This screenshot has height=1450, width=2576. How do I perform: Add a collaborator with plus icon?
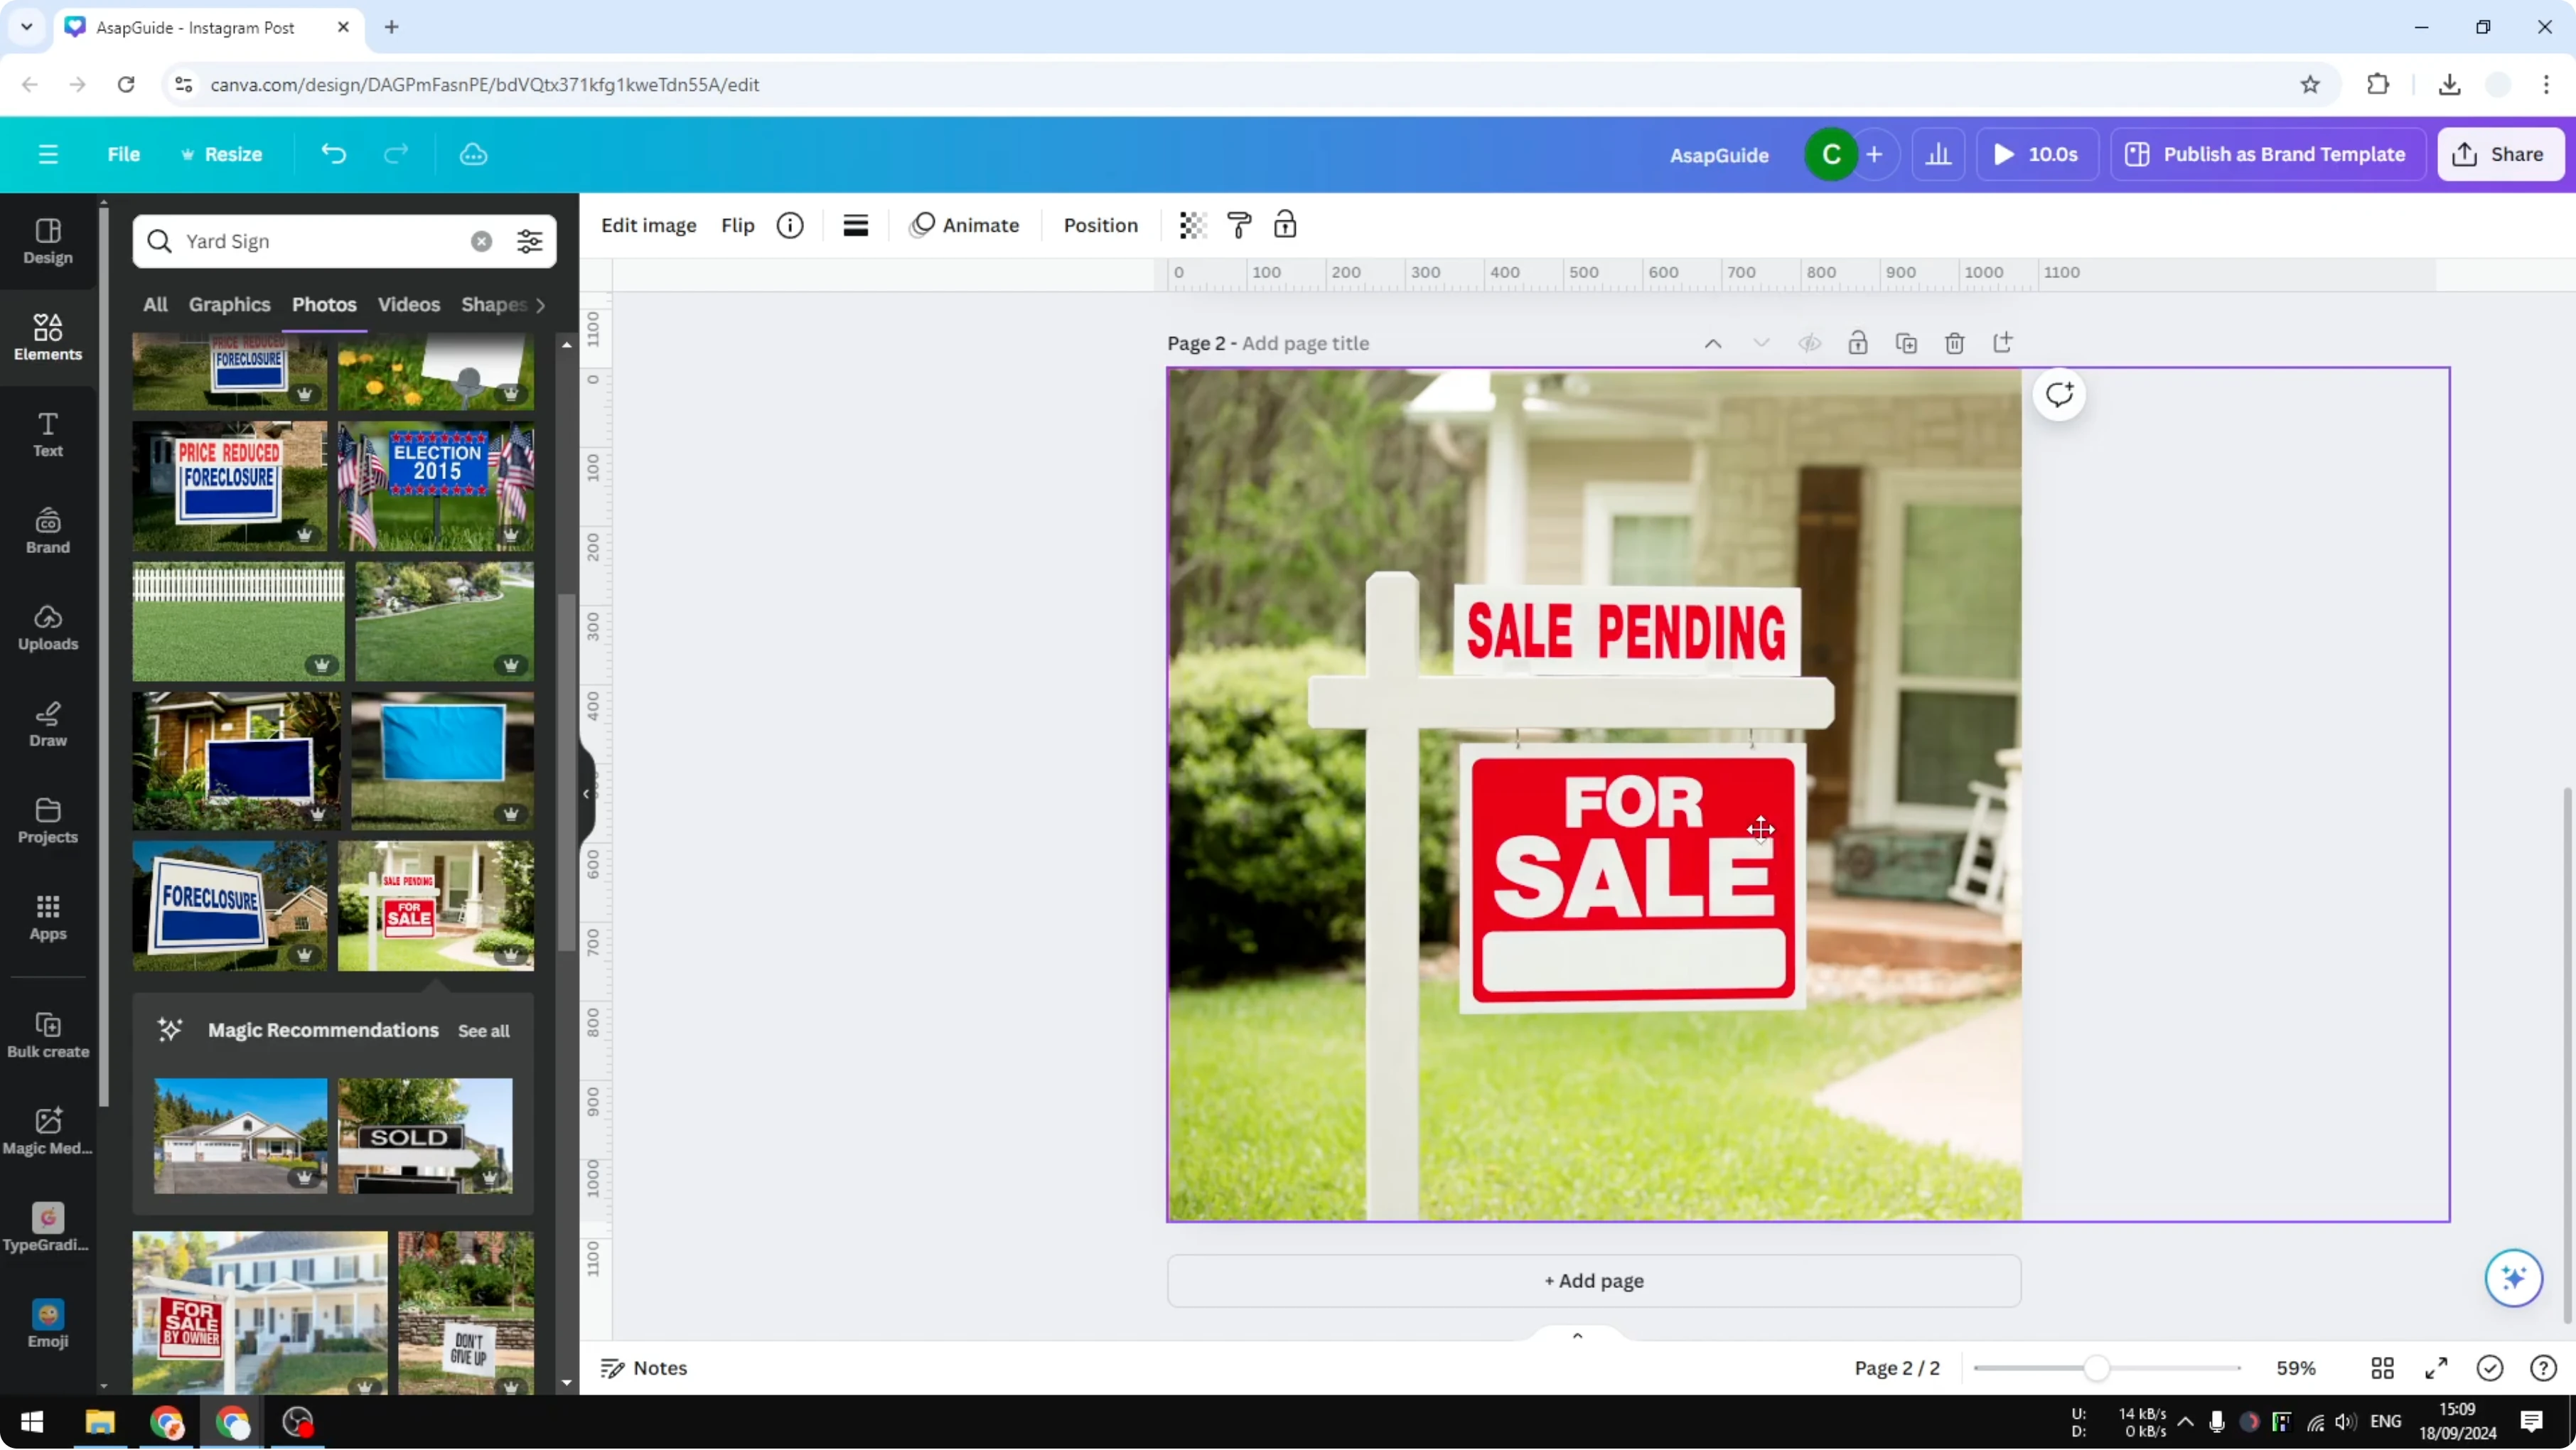click(x=1874, y=154)
